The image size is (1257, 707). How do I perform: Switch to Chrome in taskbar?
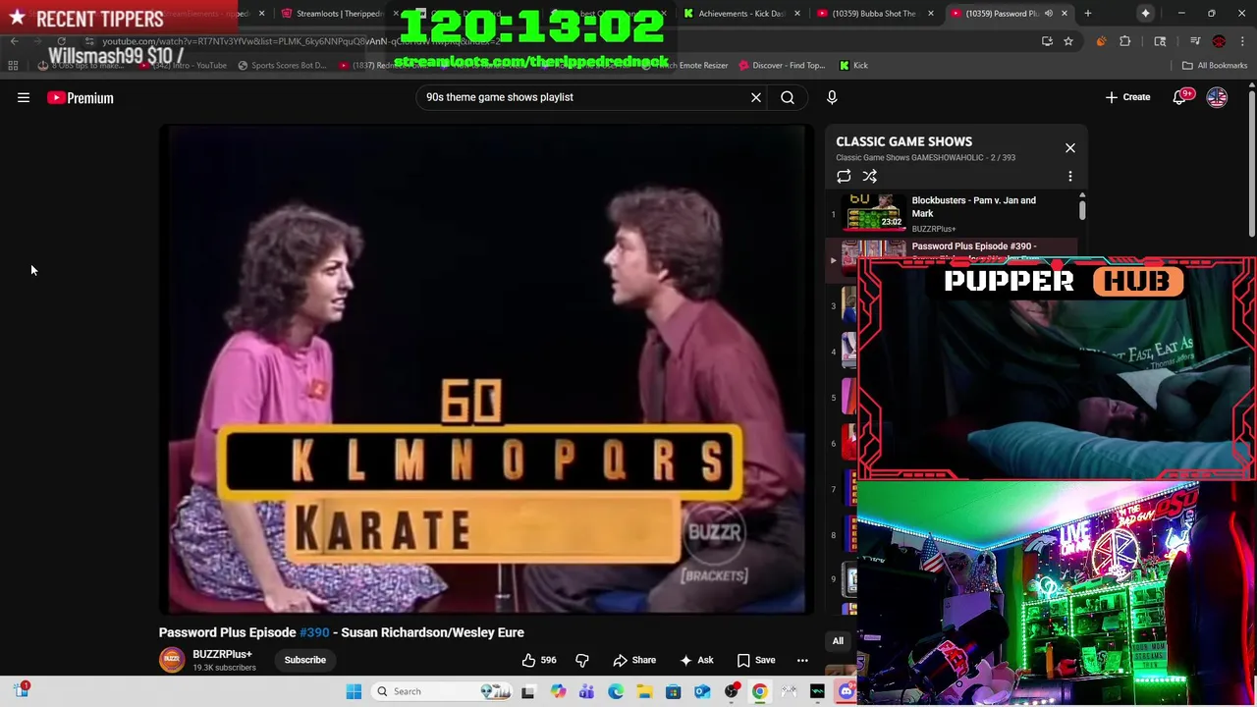[x=759, y=692]
